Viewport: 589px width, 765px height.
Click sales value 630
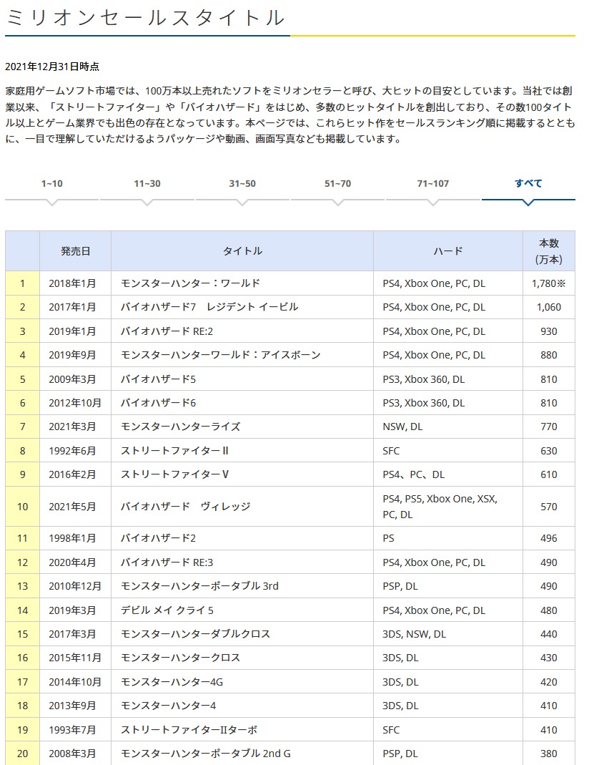click(x=548, y=451)
